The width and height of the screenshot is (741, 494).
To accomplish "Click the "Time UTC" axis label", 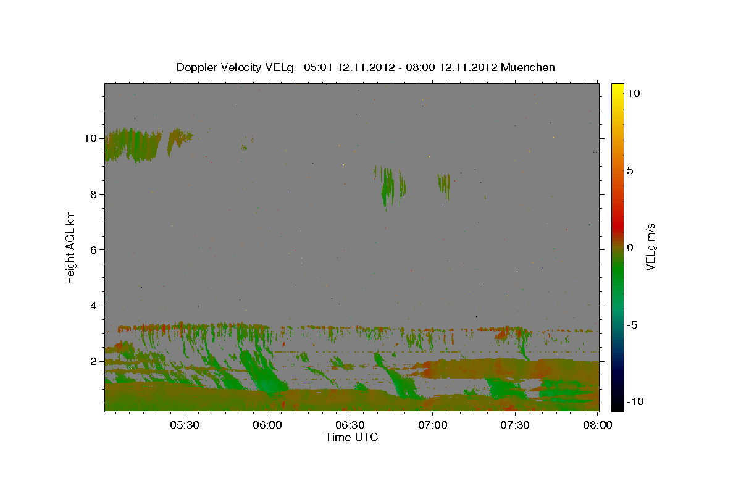I will click(351, 437).
